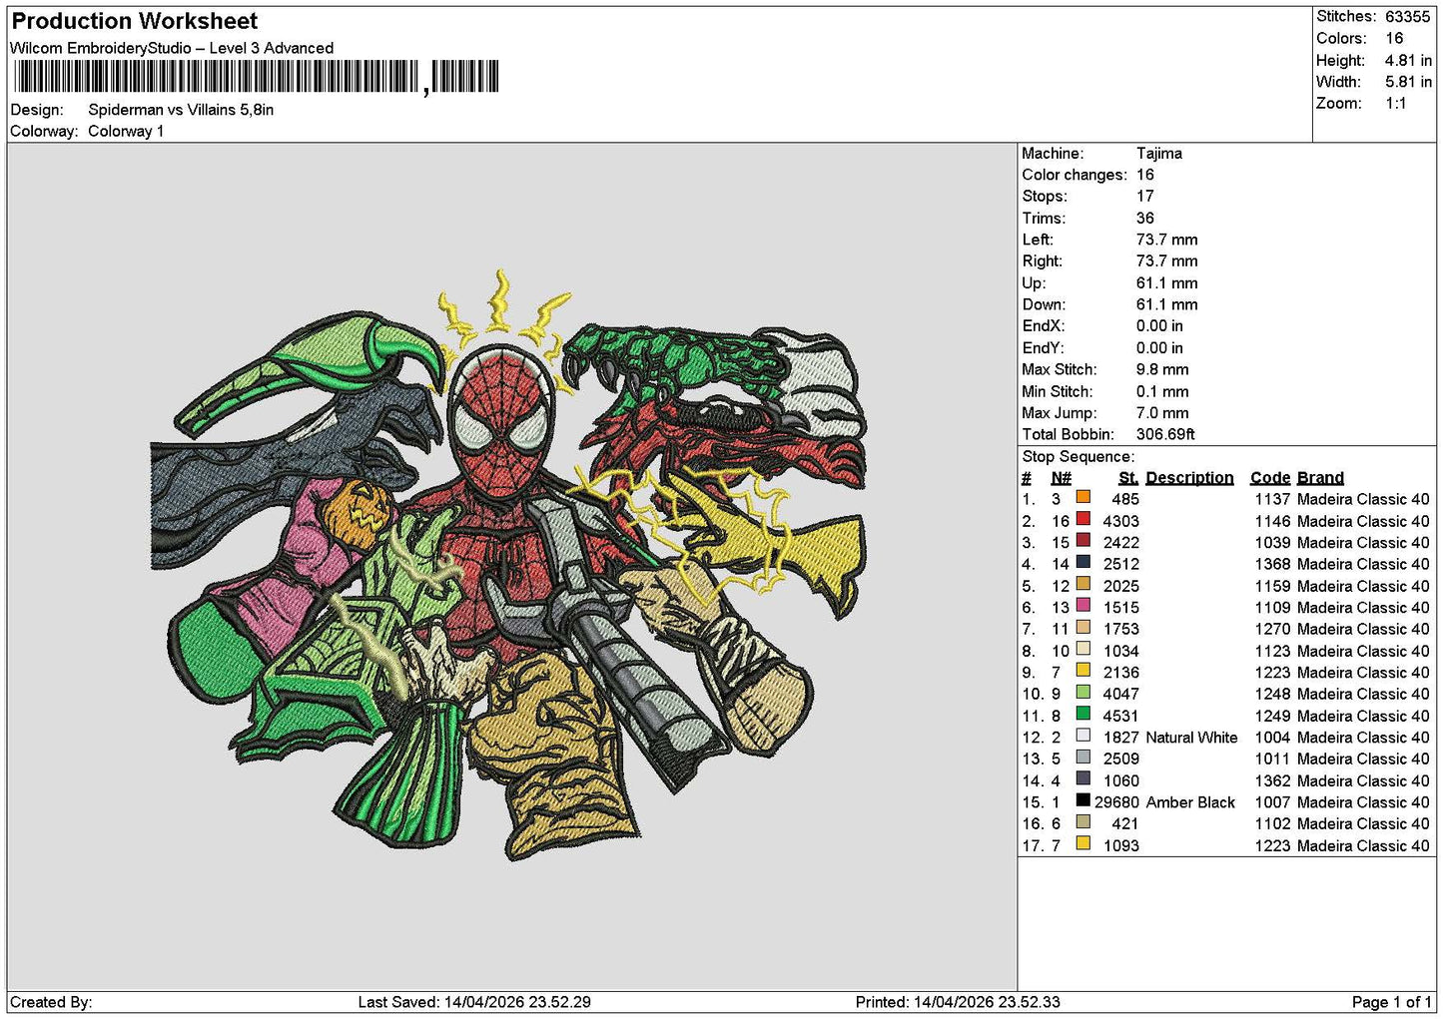Select the Wilcom EmbroideryStudio Level 3 Advanced text
Viewport: 1443px width, 1019px height.
pos(172,48)
